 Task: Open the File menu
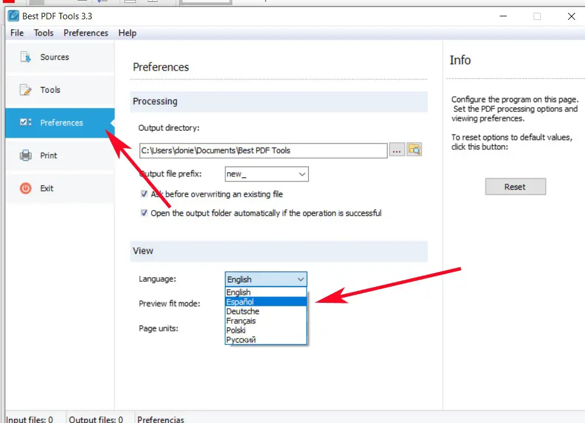pyautogui.click(x=17, y=33)
